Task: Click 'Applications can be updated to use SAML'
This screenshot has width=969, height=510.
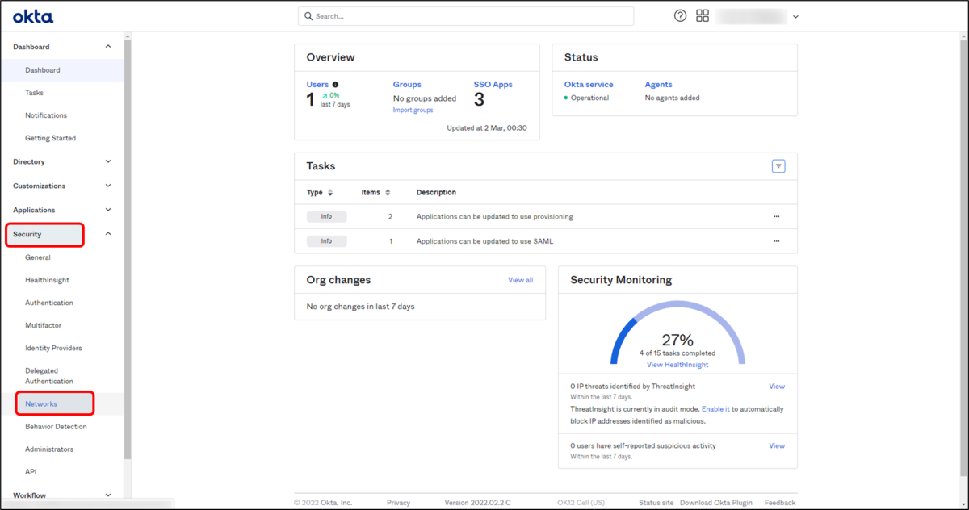Action: click(484, 241)
